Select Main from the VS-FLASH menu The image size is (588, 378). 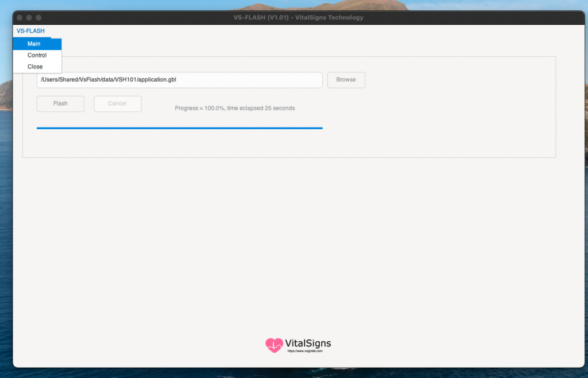(37, 44)
